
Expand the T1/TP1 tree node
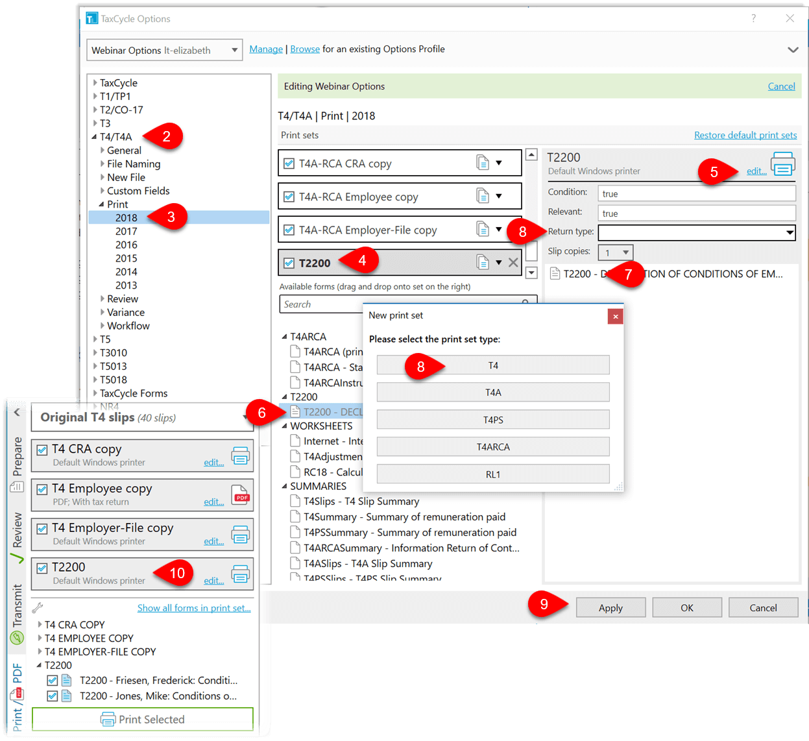[95, 97]
